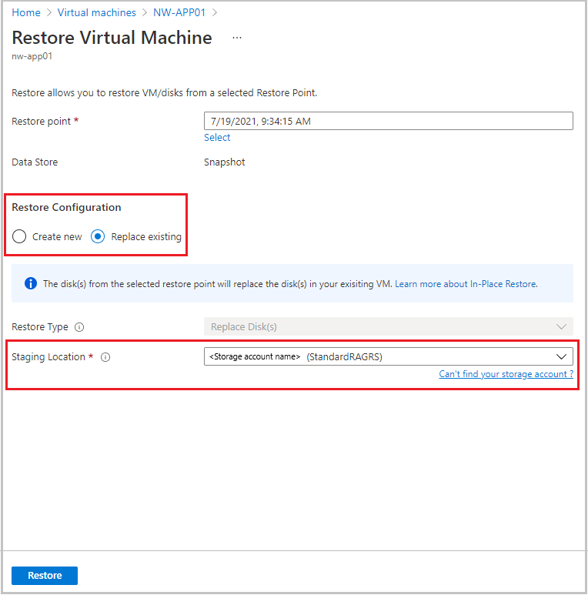Open the ellipsis menu beside Restore Virtual Machine

click(x=237, y=38)
